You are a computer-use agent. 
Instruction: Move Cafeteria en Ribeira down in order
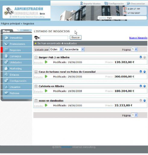(x=141, y=86)
